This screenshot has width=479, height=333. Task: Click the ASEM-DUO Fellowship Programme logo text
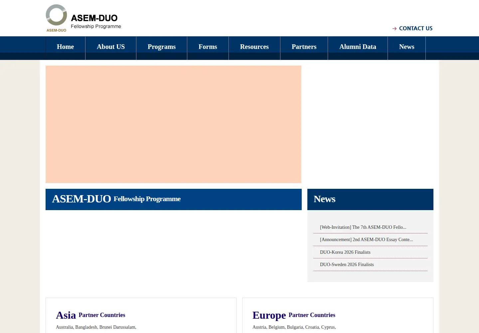[96, 21]
